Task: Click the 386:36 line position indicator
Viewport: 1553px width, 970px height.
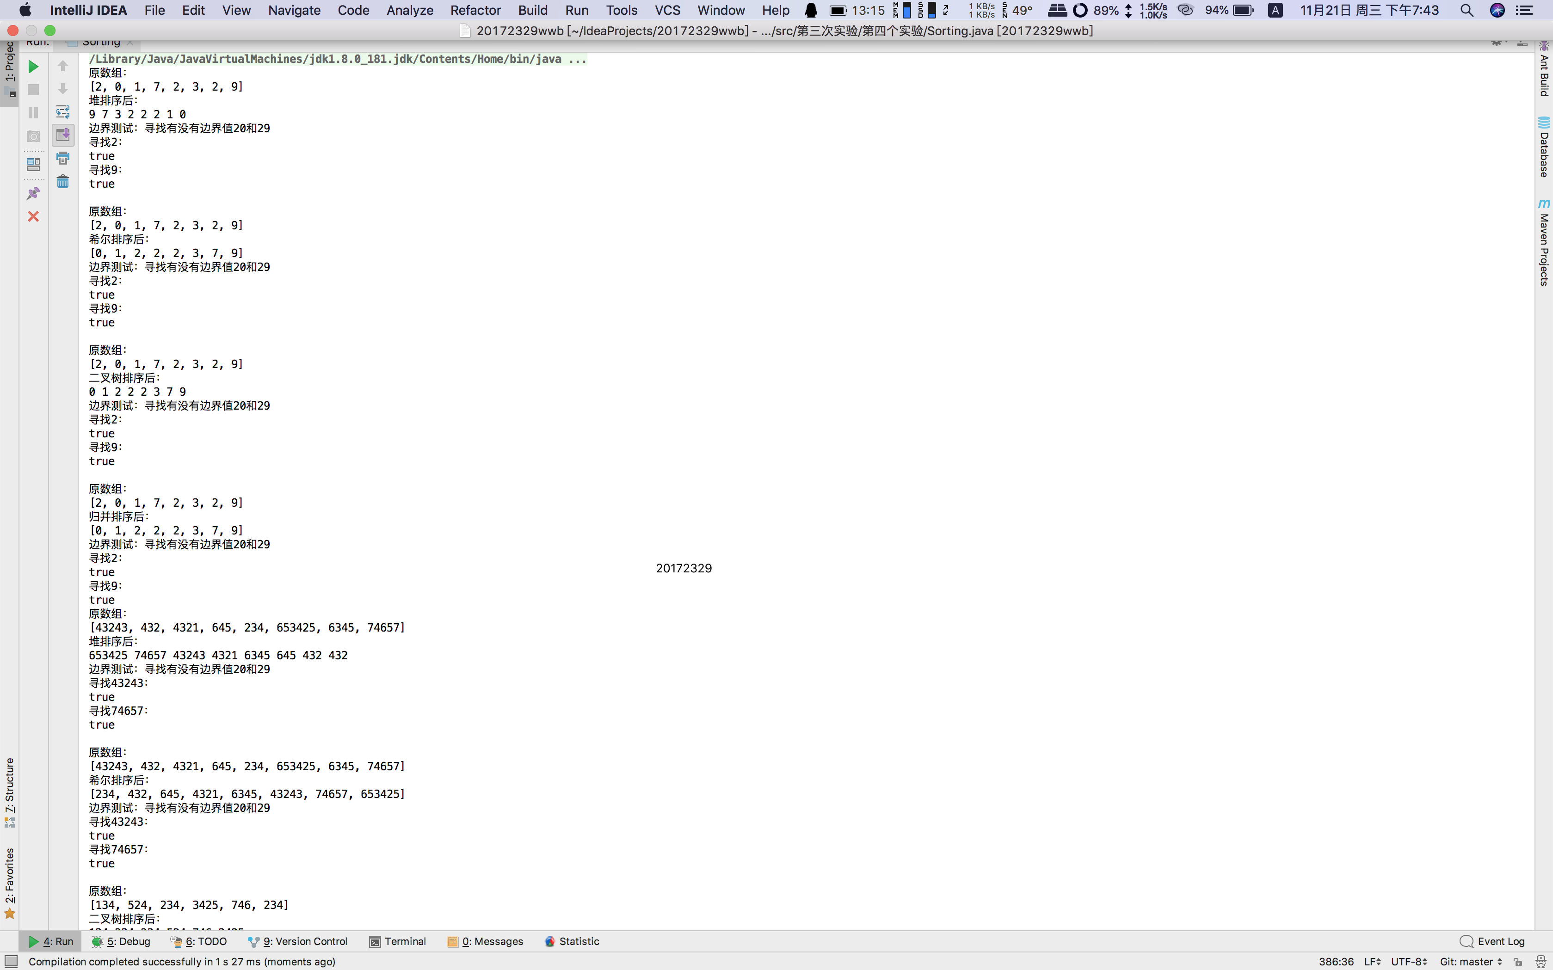Action: tap(1336, 962)
